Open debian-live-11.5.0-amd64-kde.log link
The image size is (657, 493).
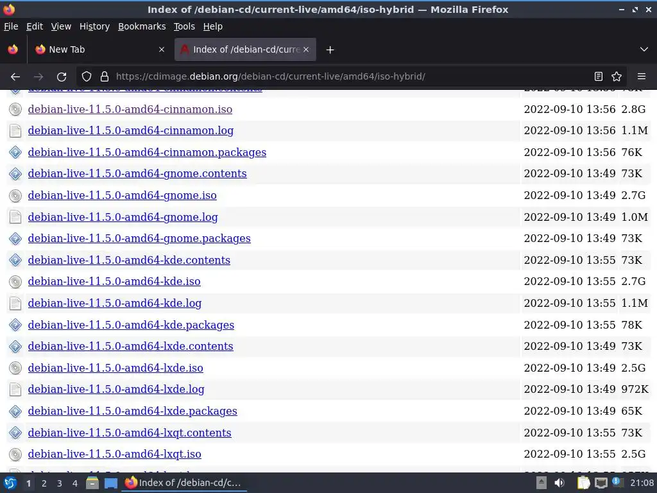[x=115, y=304]
